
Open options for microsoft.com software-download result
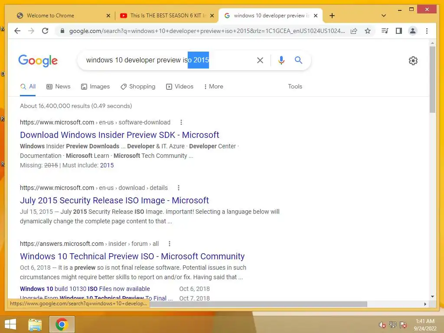tap(181, 122)
